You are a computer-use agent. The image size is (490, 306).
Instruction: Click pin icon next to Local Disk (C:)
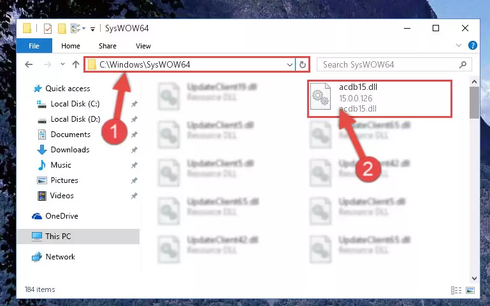point(134,104)
